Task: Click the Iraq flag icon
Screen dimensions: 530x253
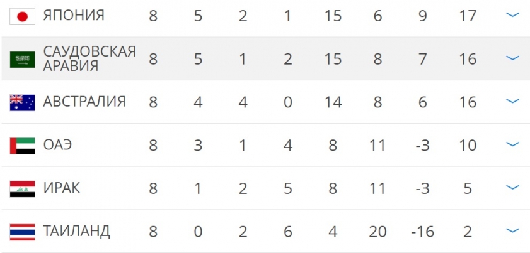Action: pyautogui.click(x=22, y=189)
